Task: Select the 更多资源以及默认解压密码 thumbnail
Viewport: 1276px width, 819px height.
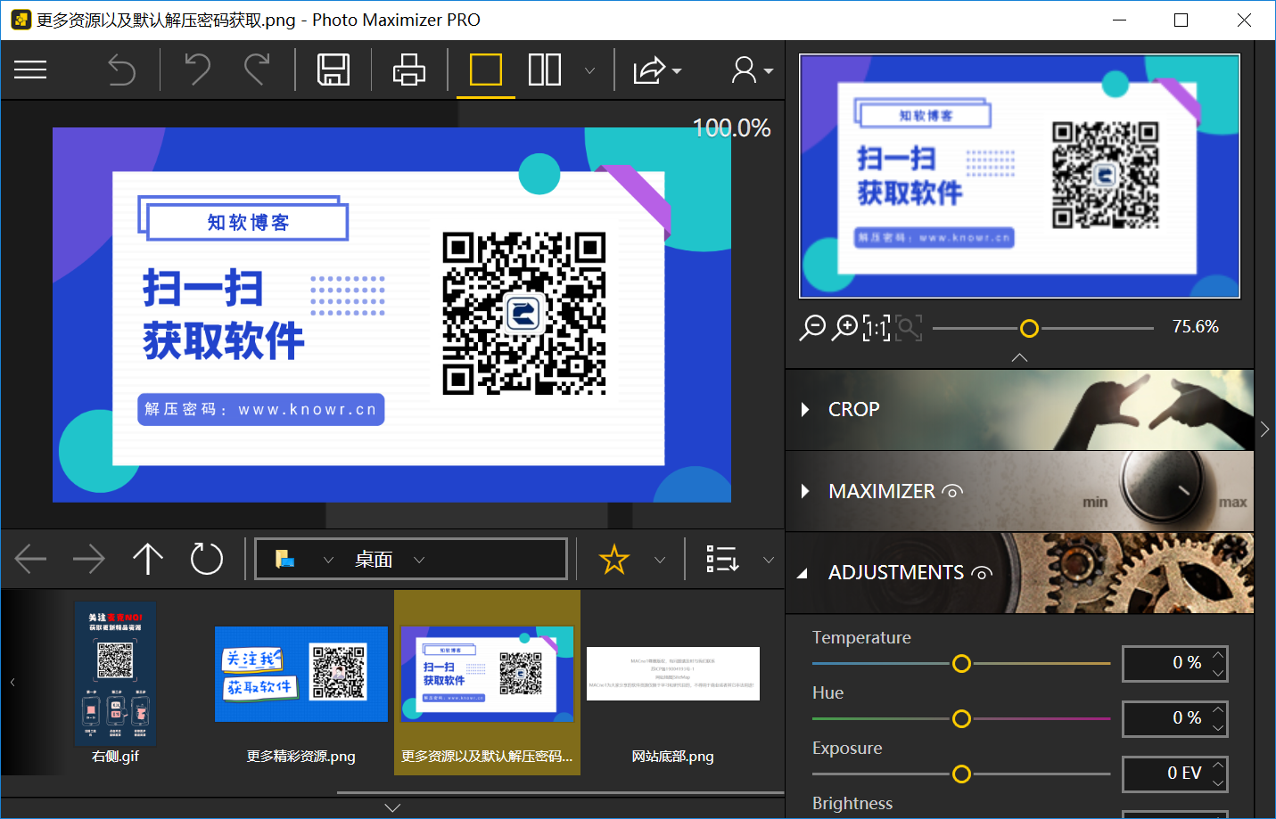Action: coord(487,683)
